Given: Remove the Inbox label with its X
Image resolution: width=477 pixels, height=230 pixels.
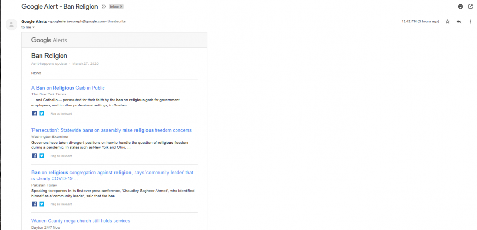Looking at the screenshot, I should [121, 7].
